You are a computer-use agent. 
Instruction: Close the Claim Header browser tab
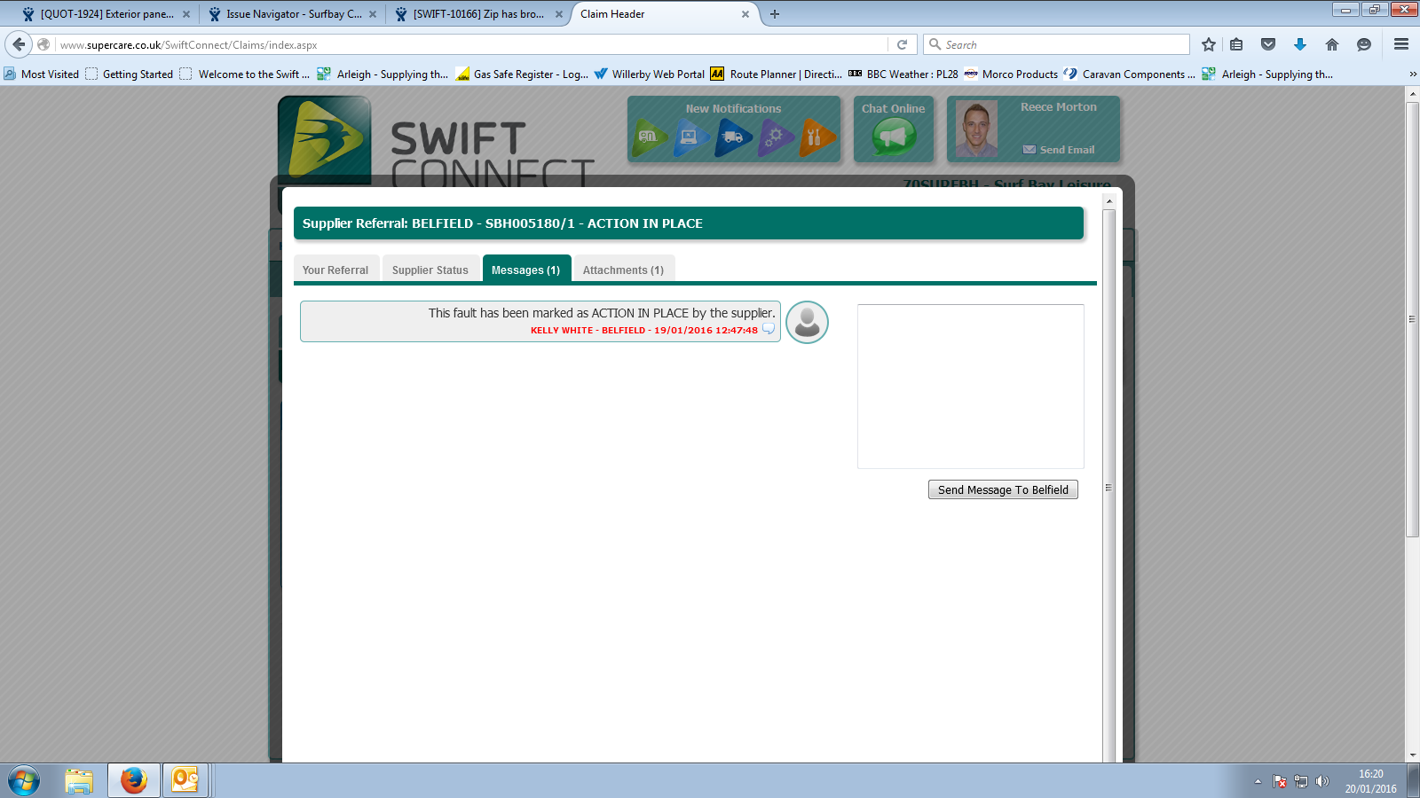pyautogui.click(x=745, y=14)
